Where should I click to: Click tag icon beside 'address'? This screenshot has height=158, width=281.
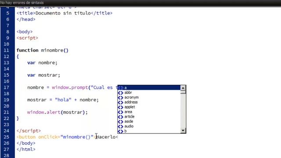point(120,102)
